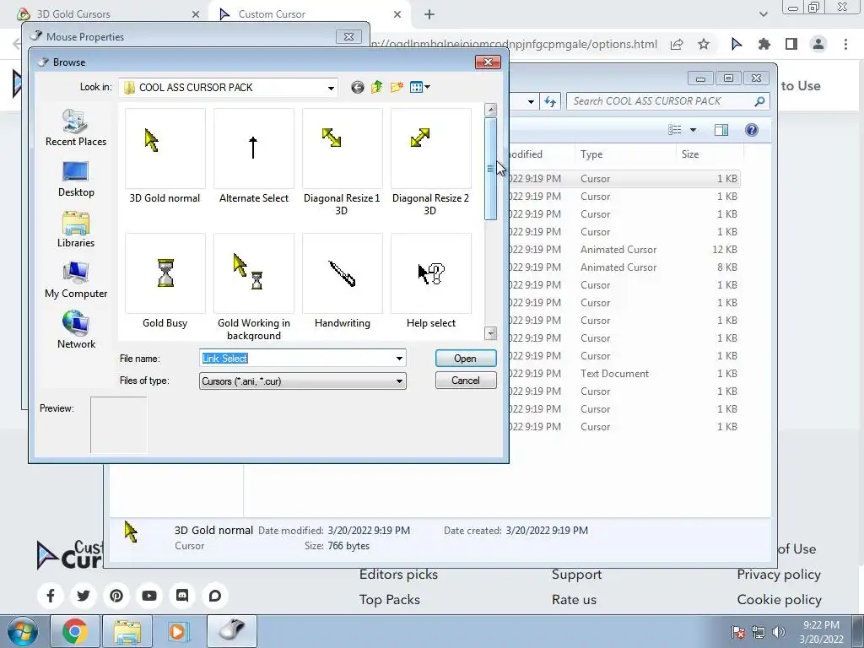Open Desktop location in Browse sidebar
The height and width of the screenshot is (648, 864).
[x=76, y=179]
